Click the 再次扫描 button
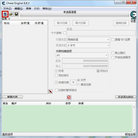 (x=81, y=23)
